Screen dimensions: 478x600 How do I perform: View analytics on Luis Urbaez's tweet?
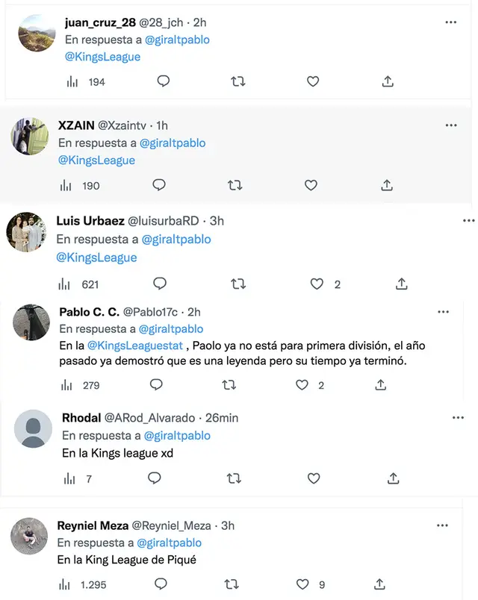pyautogui.click(x=65, y=284)
